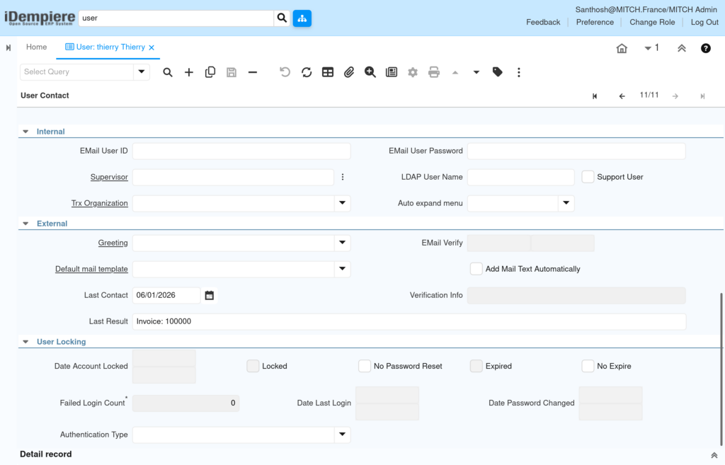
Task: Print using the printer icon
Action: [x=434, y=72]
